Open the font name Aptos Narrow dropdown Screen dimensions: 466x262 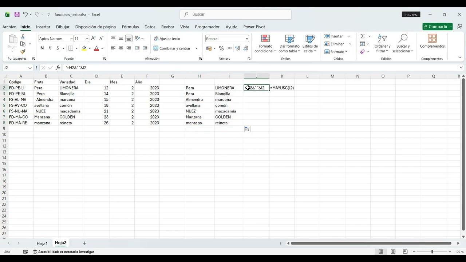pos(71,39)
